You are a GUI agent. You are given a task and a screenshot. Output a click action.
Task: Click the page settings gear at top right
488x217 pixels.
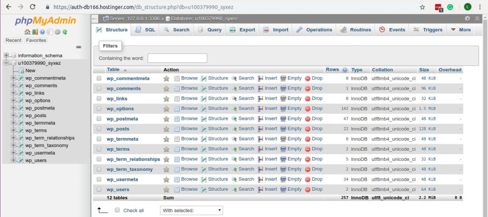tap(468, 19)
